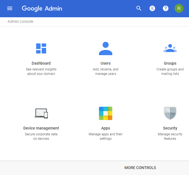Open the Users title link
The height and width of the screenshot is (176, 189).
(x=106, y=63)
